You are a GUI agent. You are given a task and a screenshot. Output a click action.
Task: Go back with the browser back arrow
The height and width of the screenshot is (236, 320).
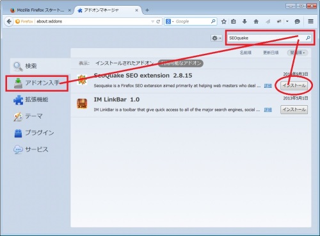[x=9, y=21]
